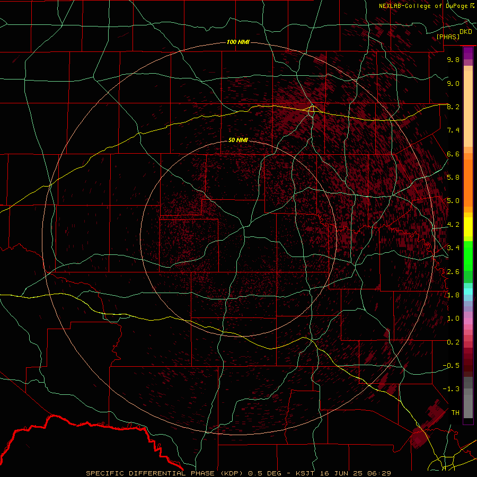Click the 5.8 value on the color scale
This screenshot has height=477, width=477.
click(453, 177)
